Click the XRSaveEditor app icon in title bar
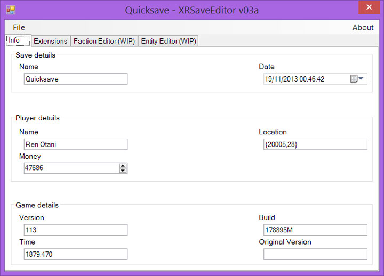This screenshot has width=384, height=276. click(11, 10)
